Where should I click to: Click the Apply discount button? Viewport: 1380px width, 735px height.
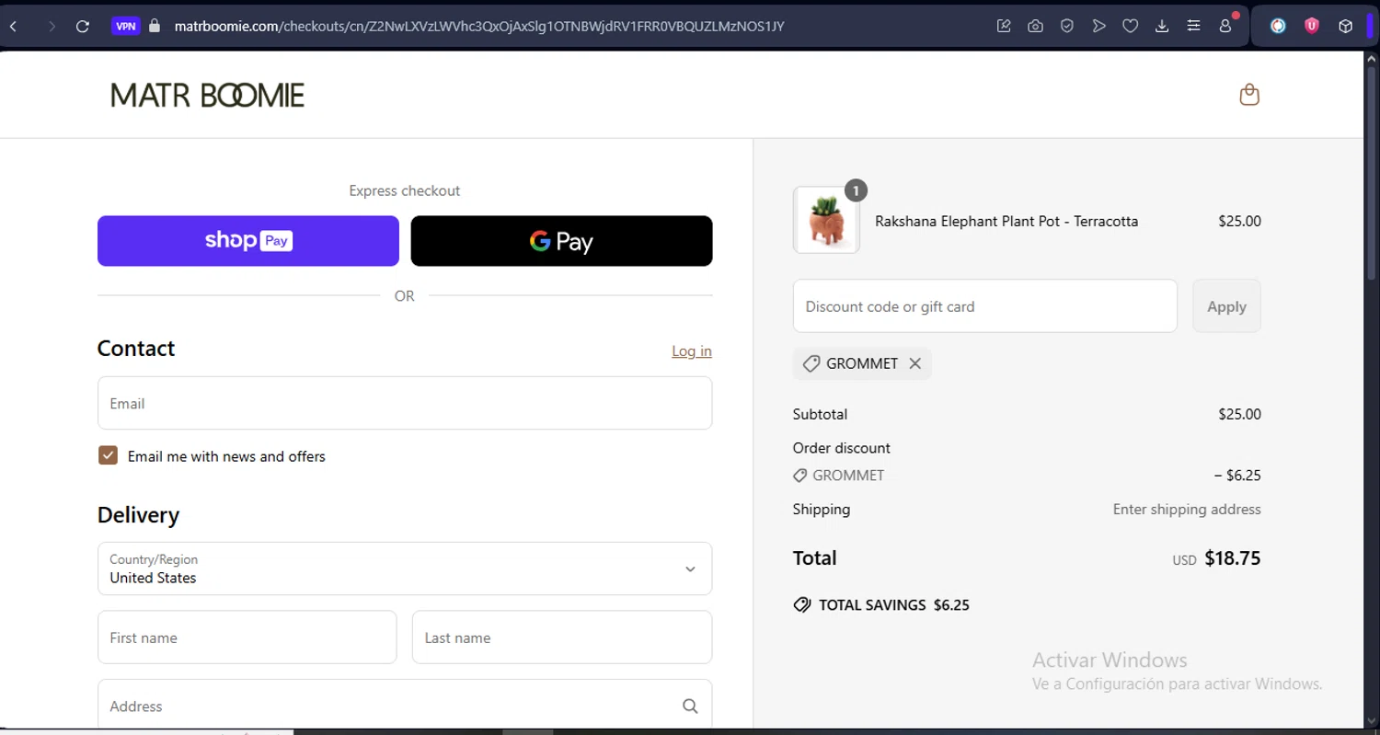(x=1226, y=306)
